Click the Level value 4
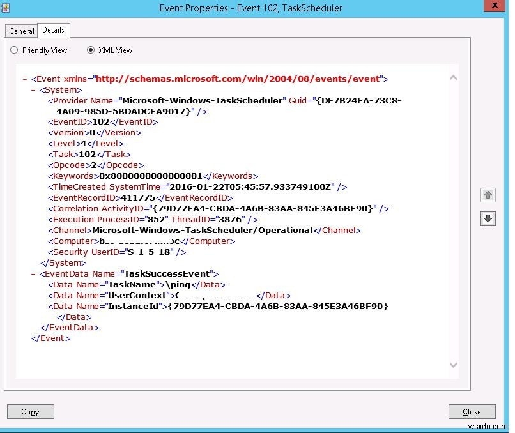 pos(84,144)
